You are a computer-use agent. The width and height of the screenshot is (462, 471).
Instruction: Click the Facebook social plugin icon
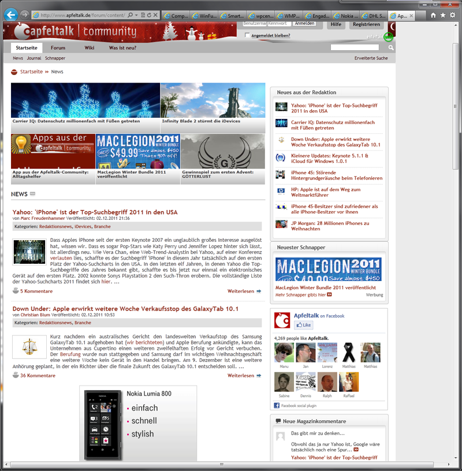(277, 406)
